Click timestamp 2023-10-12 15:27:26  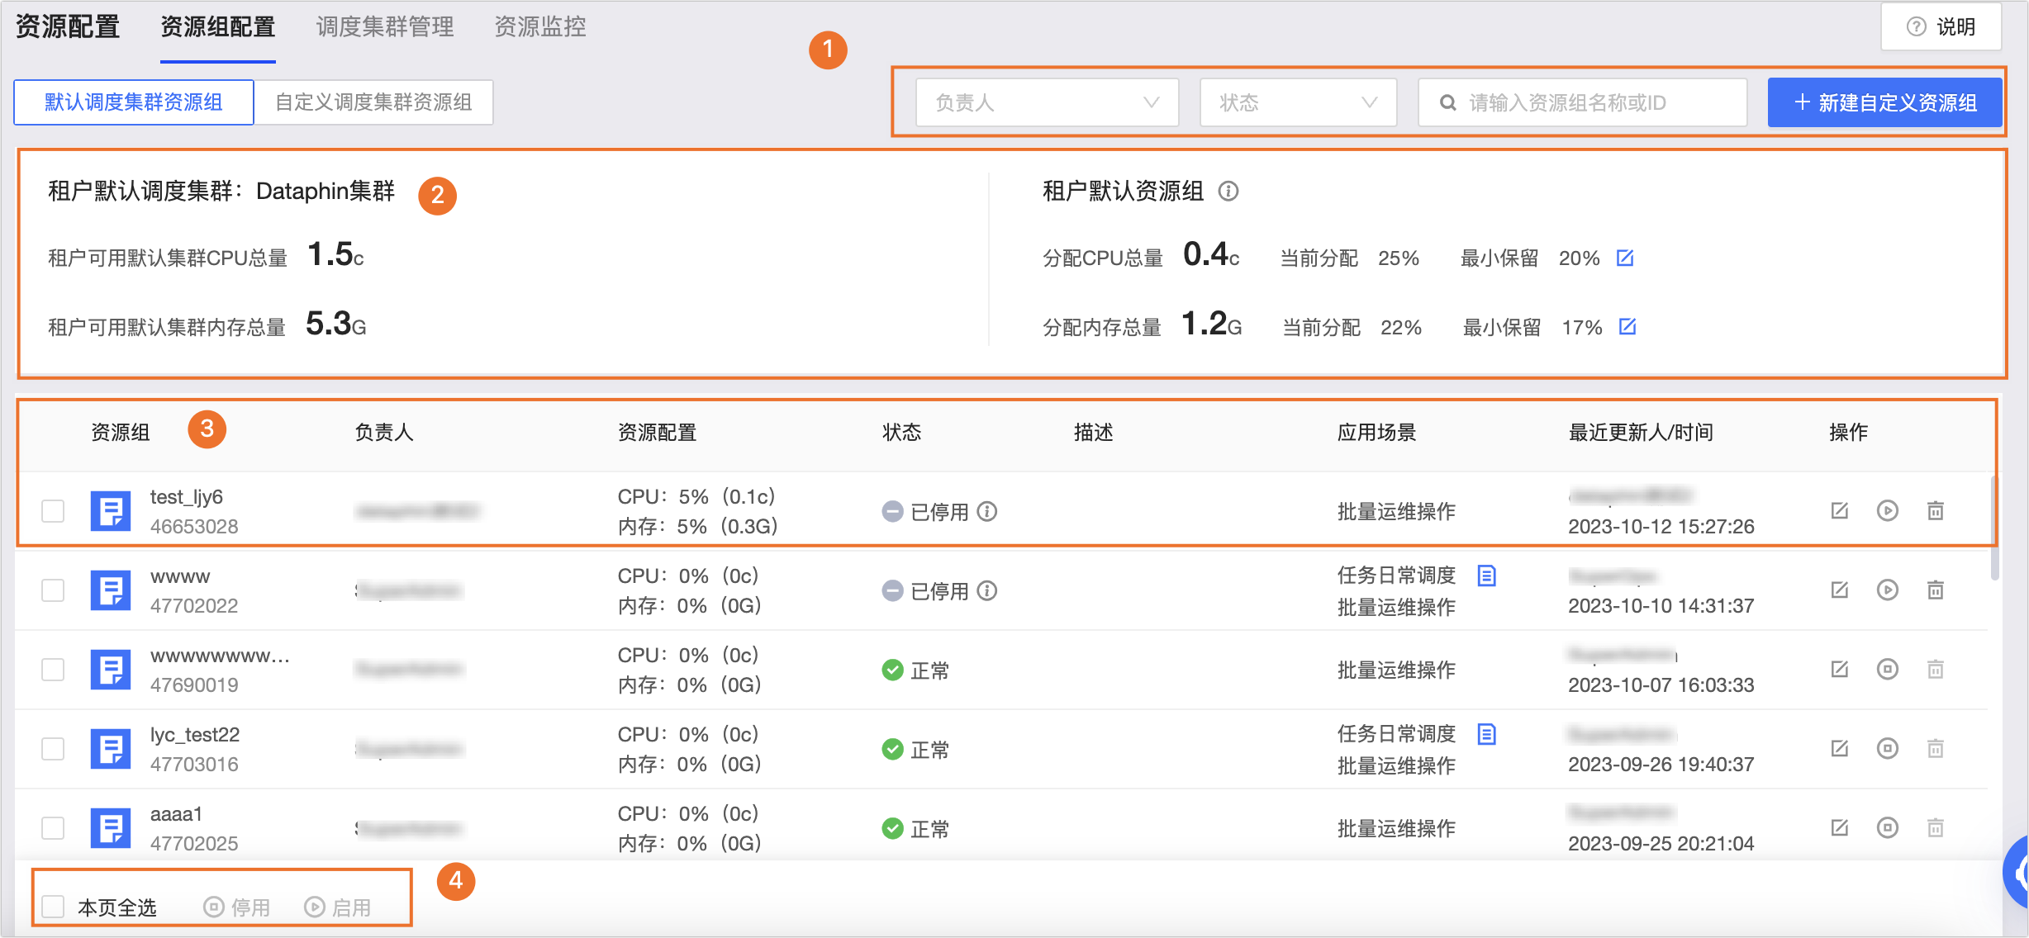coord(1661,527)
